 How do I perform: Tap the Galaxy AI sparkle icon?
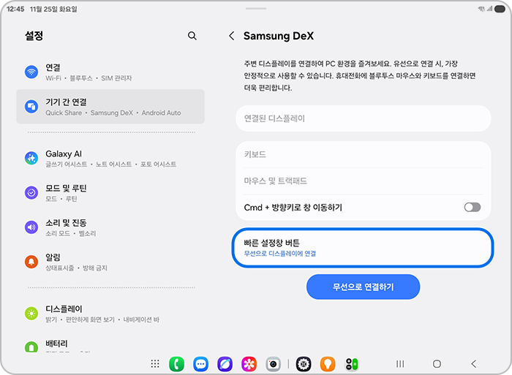click(x=31, y=158)
